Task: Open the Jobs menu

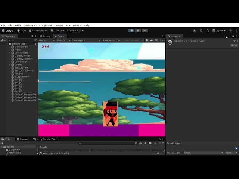Action: [68, 25]
